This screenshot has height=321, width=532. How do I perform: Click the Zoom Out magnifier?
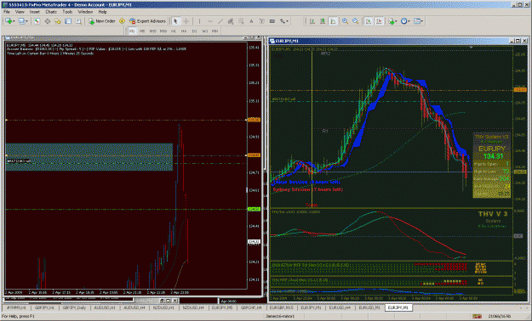[x=355, y=21]
